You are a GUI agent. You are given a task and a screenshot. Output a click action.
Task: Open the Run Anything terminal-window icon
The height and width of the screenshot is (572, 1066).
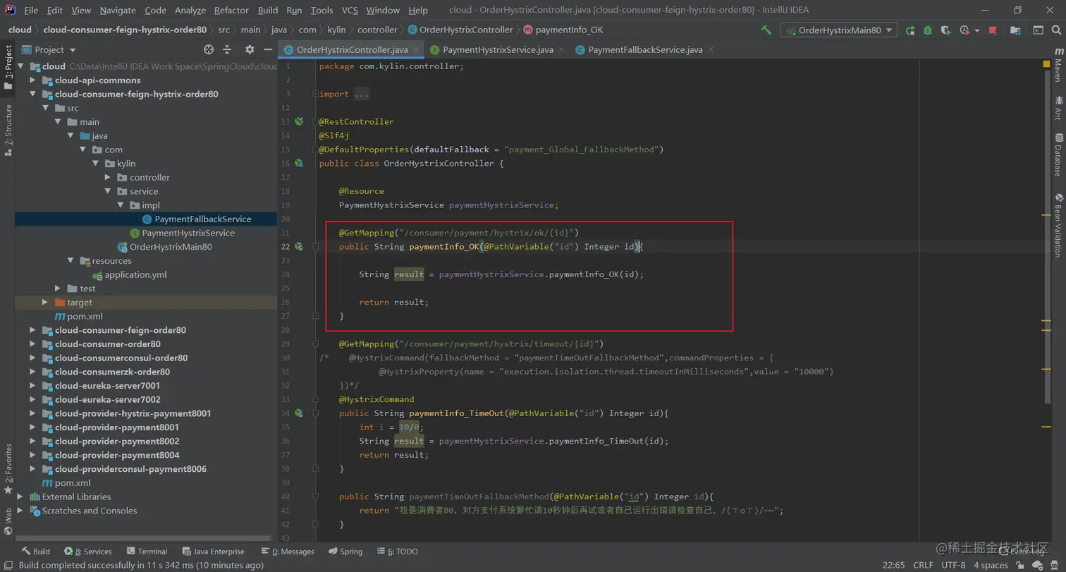(1038, 30)
